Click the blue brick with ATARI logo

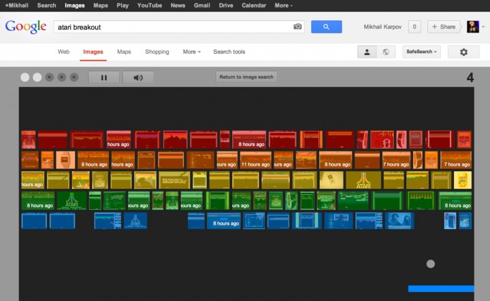135,221
